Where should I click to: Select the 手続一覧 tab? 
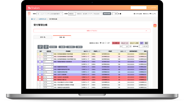click(x=62, y=37)
